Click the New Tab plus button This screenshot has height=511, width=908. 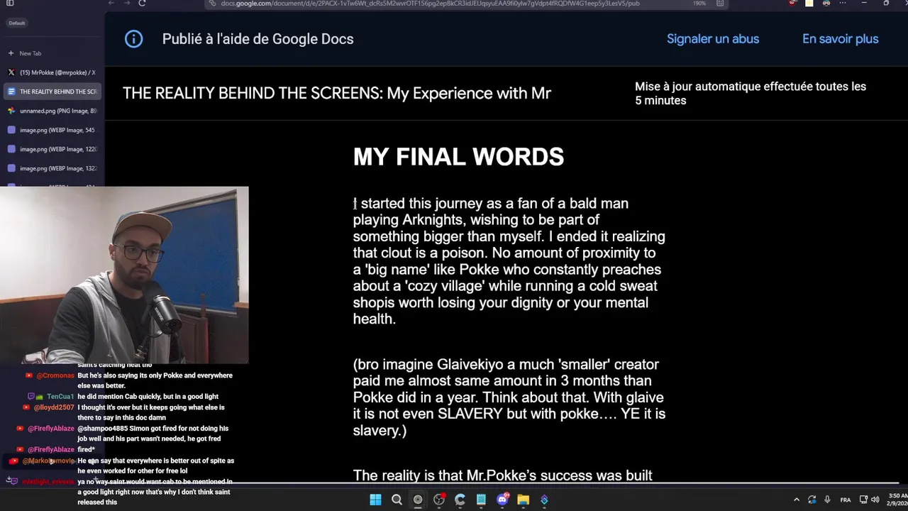tap(11, 53)
